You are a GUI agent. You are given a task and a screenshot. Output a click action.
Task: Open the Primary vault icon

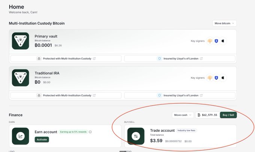[x=21, y=41]
